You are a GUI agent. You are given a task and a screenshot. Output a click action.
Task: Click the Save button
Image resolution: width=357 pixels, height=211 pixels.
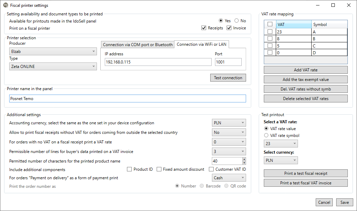[344, 202]
